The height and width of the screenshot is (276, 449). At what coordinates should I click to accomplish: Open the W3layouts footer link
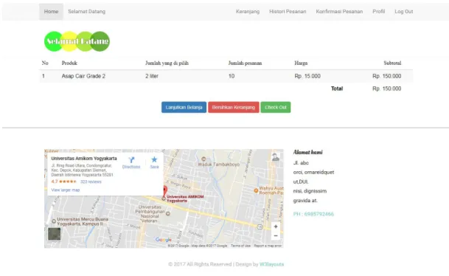(x=271, y=264)
